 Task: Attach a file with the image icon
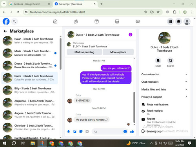point(75,131)
